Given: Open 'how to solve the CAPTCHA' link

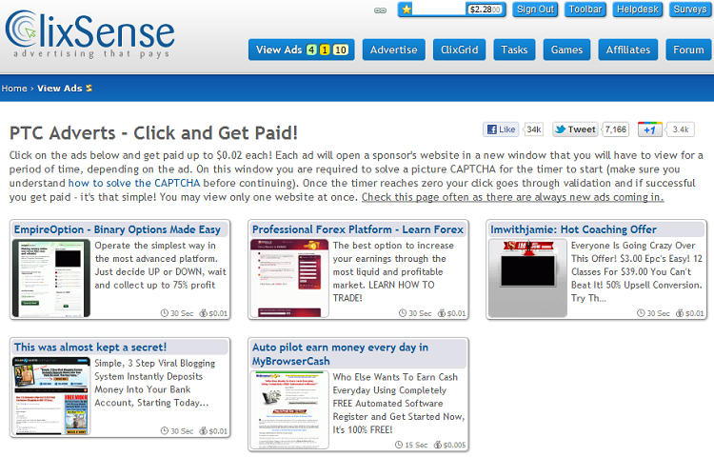Looking at the screenshot, I should coord(134,183).
